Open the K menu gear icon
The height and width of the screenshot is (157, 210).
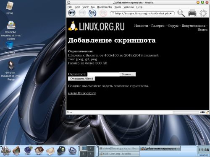(5, 150)
